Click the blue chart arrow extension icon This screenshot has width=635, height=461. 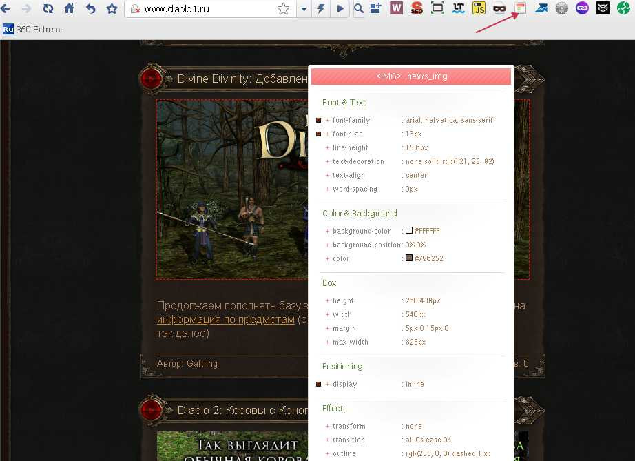coord(541,8)
